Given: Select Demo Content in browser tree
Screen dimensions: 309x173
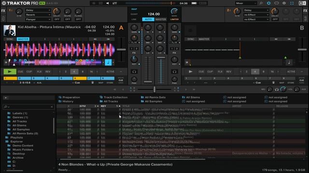Looking at the screenshot, I should click(x=23, y=146).
